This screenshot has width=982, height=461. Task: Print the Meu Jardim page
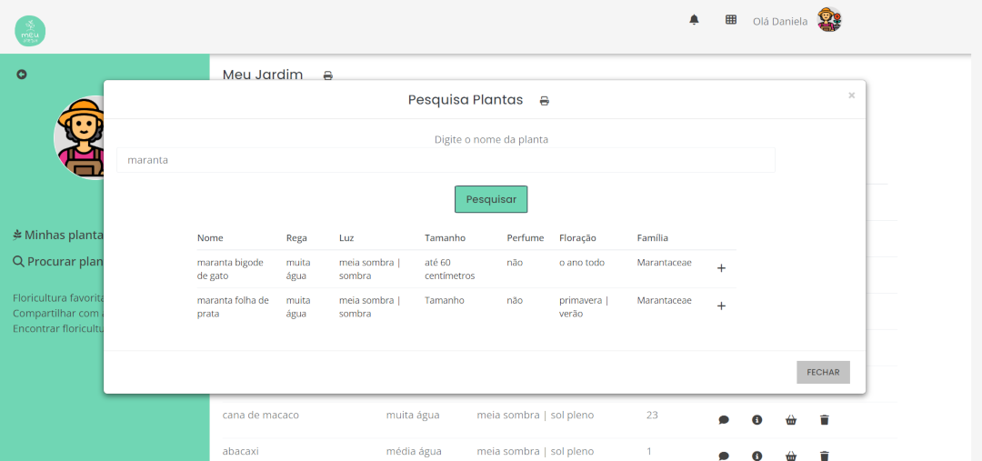tap(328, 75)
